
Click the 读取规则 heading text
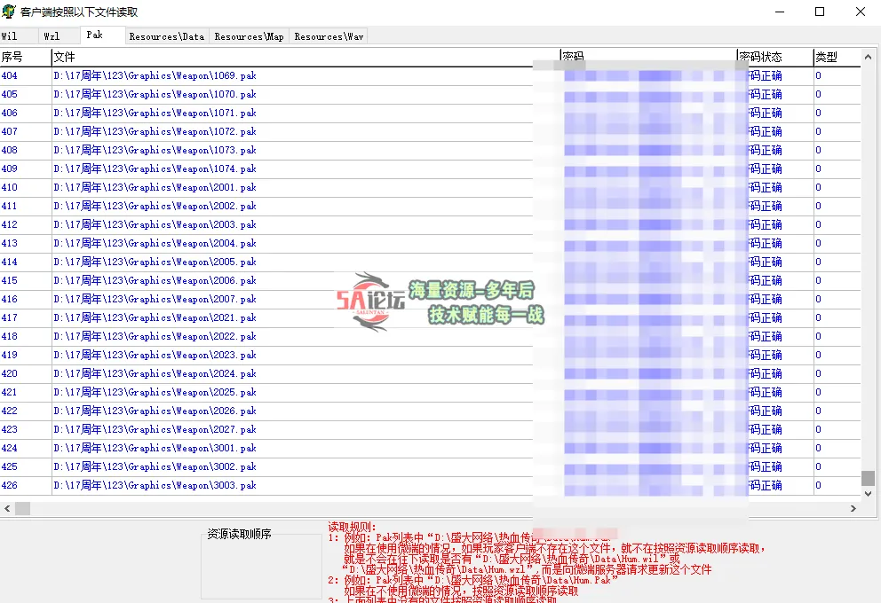(352, 527)
